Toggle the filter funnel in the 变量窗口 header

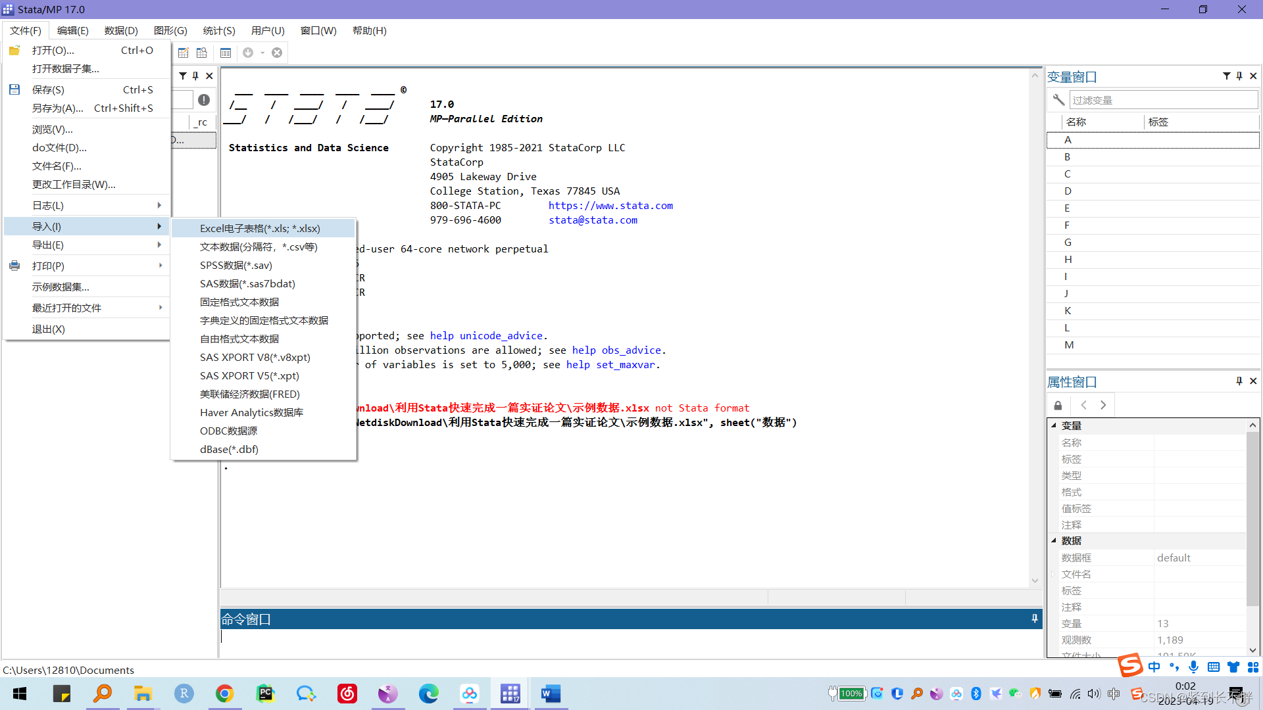1227,76
